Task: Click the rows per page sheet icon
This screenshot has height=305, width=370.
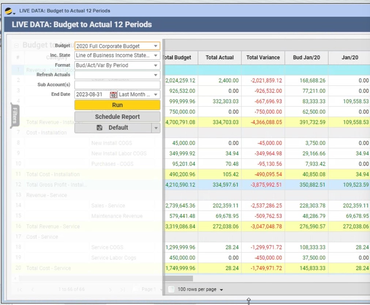Action: coord(171,289)
